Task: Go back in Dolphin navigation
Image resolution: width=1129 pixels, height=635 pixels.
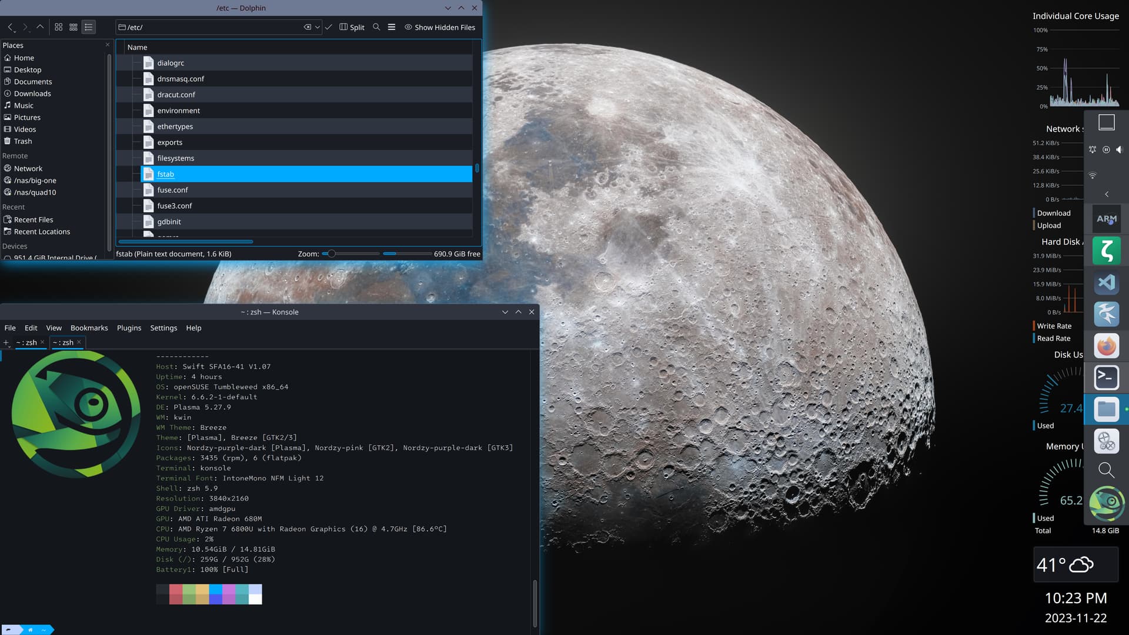Action: [x=11, y=27]
